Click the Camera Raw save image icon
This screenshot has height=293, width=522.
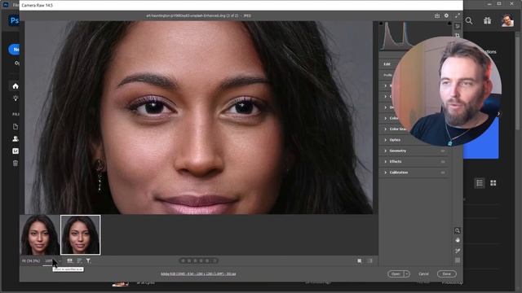coord(437,15)
